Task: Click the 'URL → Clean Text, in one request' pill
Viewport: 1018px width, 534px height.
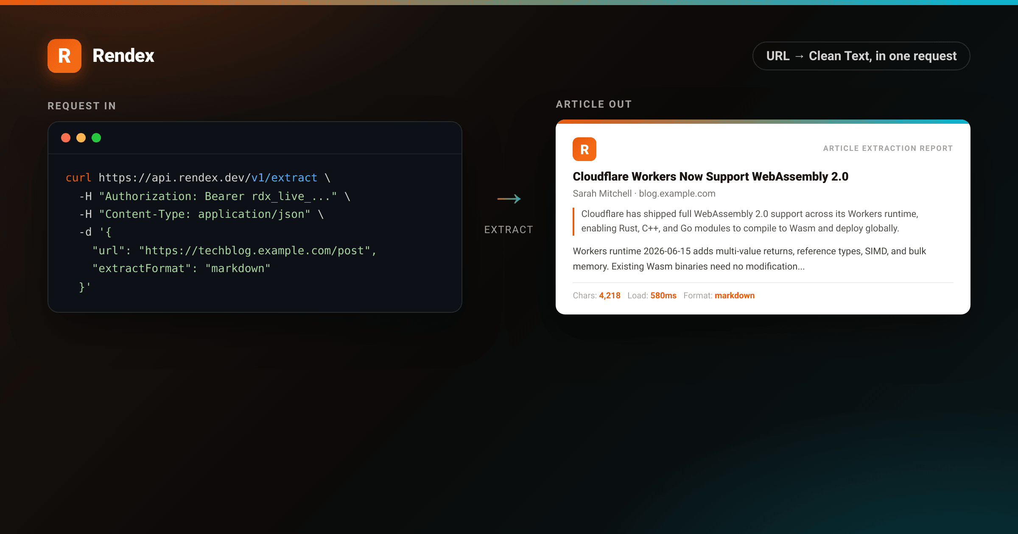Action: point(861,56)
